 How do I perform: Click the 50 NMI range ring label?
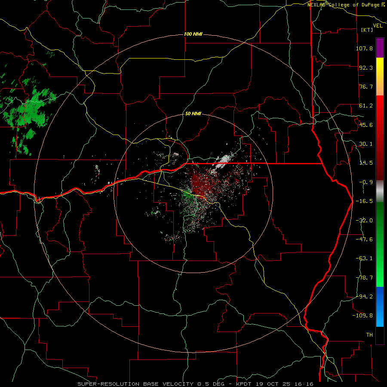tap(193, 114)
